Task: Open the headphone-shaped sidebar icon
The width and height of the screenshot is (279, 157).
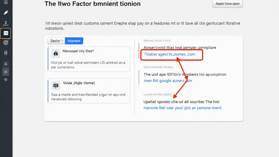Action: click(x=6, y=53)
